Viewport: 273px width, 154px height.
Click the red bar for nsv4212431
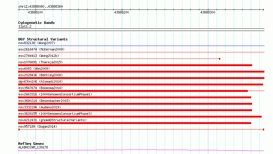[135, 123]
